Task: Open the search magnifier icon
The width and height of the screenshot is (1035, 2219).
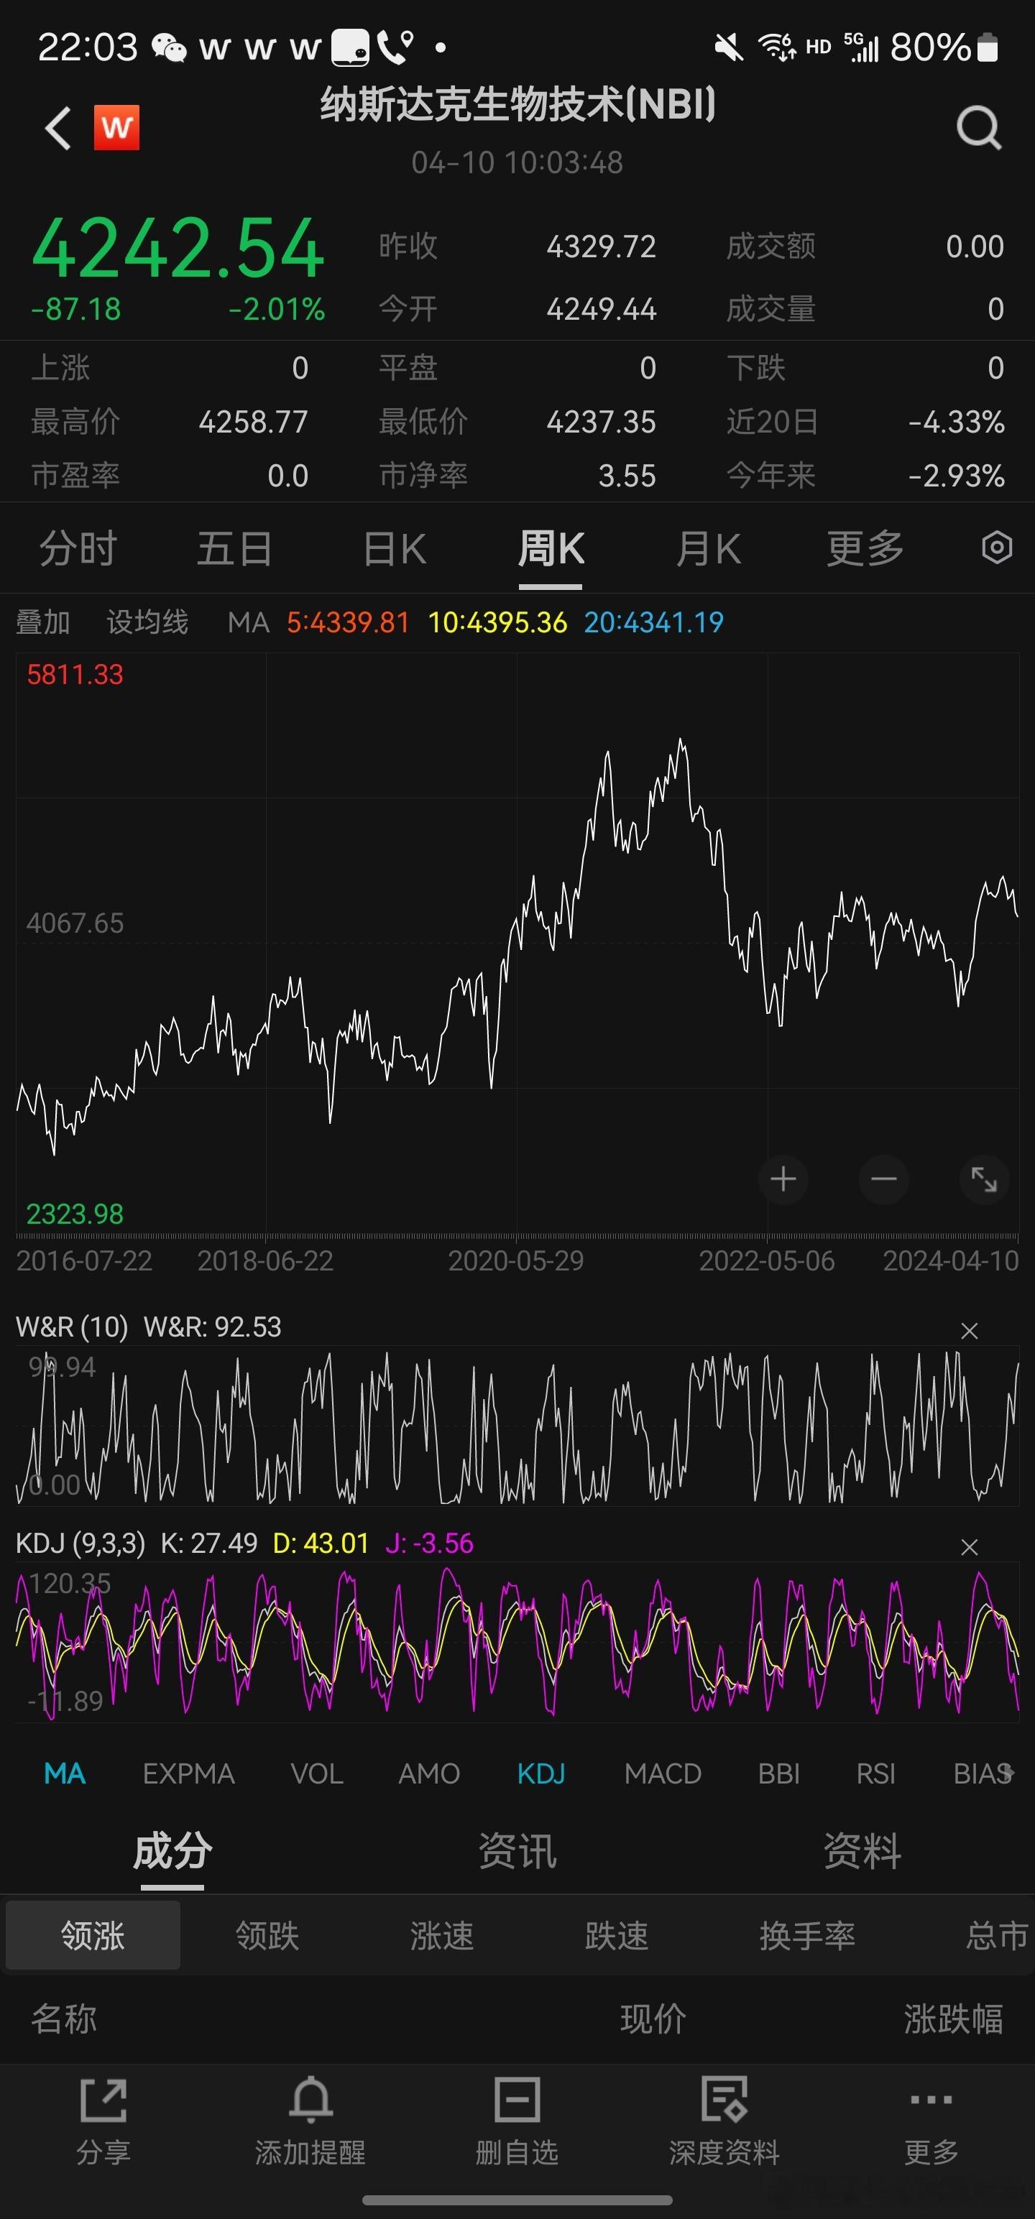Action: point(979,129)
